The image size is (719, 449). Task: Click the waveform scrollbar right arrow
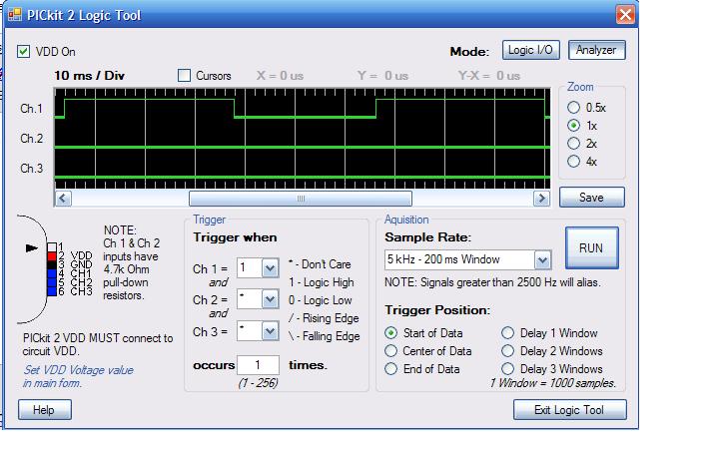[x=541, y=199]
